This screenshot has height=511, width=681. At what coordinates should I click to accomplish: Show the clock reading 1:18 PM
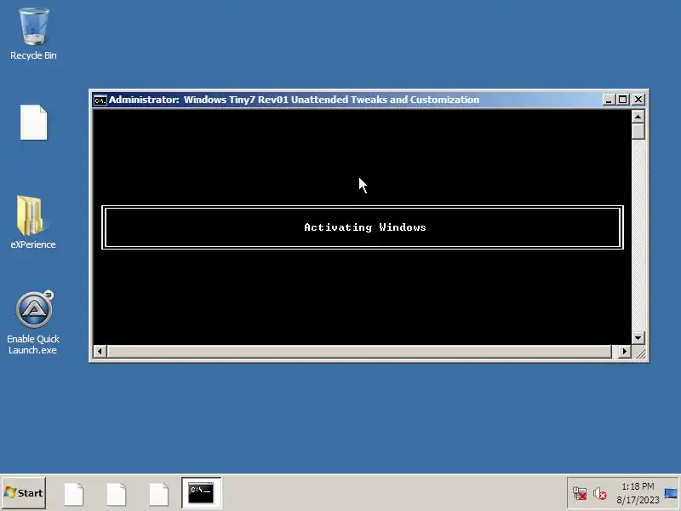[x=638, y=486]
